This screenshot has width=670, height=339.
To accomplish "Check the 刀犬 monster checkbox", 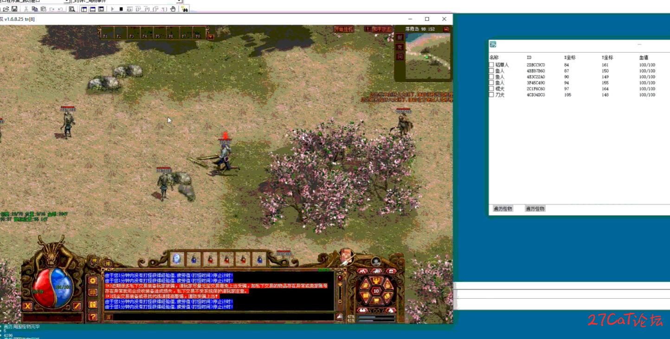I will [x=491, y=95].
